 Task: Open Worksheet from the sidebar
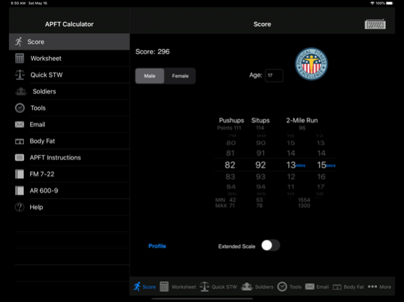[45, 58]
